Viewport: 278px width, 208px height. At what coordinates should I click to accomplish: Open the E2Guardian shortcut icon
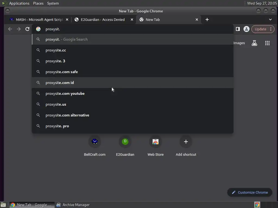click(x=125, y=141)
